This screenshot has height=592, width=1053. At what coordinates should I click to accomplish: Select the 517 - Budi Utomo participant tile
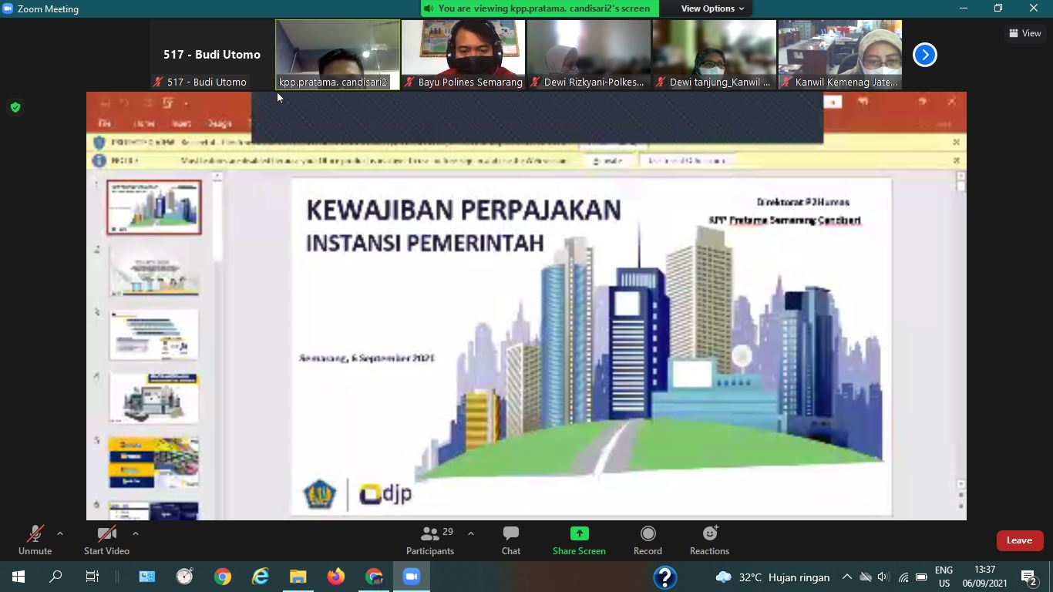point(212,55)
